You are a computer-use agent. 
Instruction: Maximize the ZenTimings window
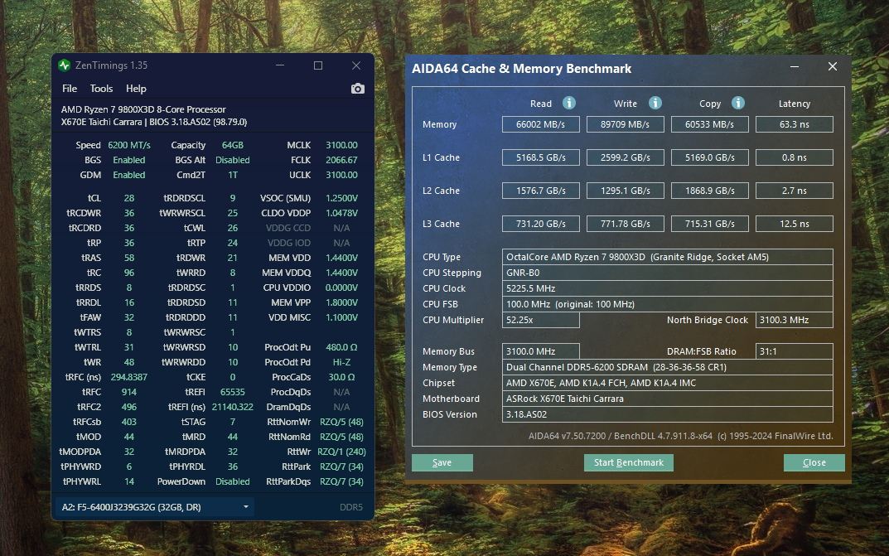[x=318, y=65]
